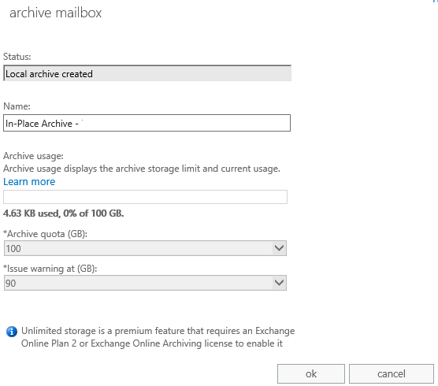Screen dimensions: 438x386
Task: Select the Archive quota value 100 box
Action: pos(145,248)
